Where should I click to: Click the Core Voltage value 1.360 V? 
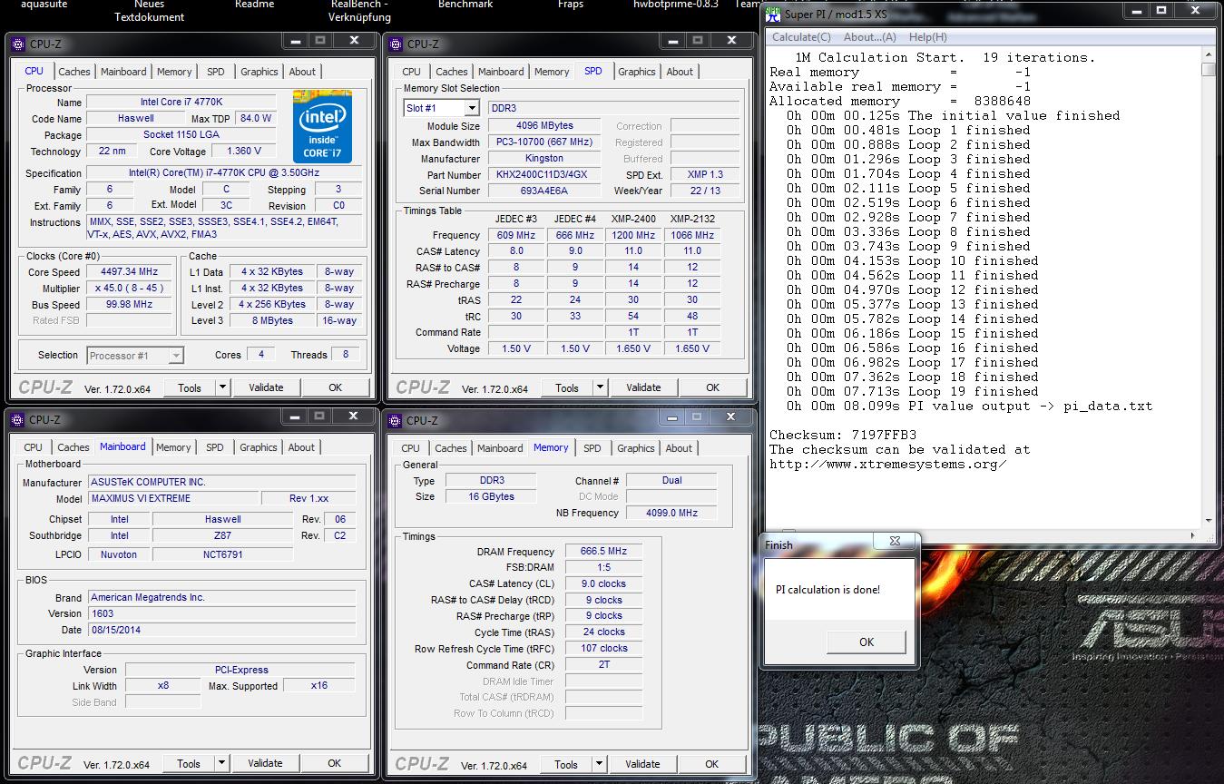pyautogui.click(x=244, y=151)
